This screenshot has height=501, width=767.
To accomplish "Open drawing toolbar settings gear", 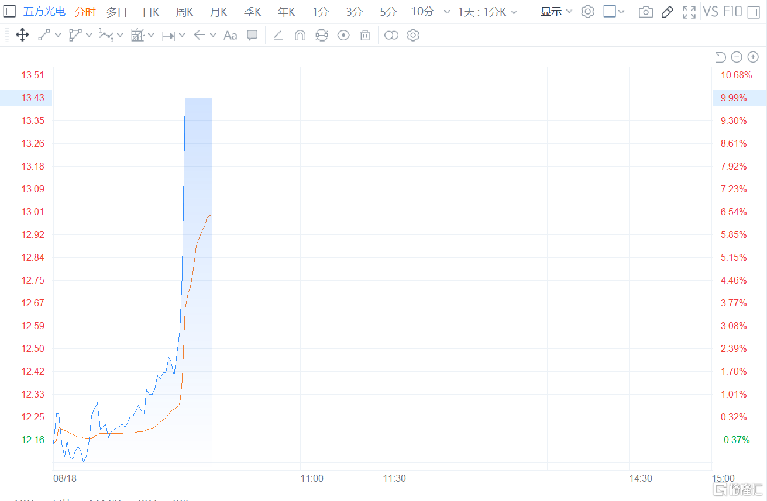I will click(413, 36).
